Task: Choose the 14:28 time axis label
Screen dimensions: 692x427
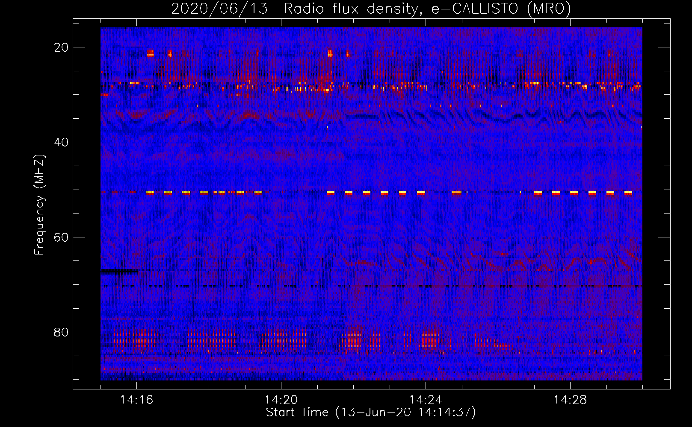Action: pyautogui.click(x=570, y=400)
